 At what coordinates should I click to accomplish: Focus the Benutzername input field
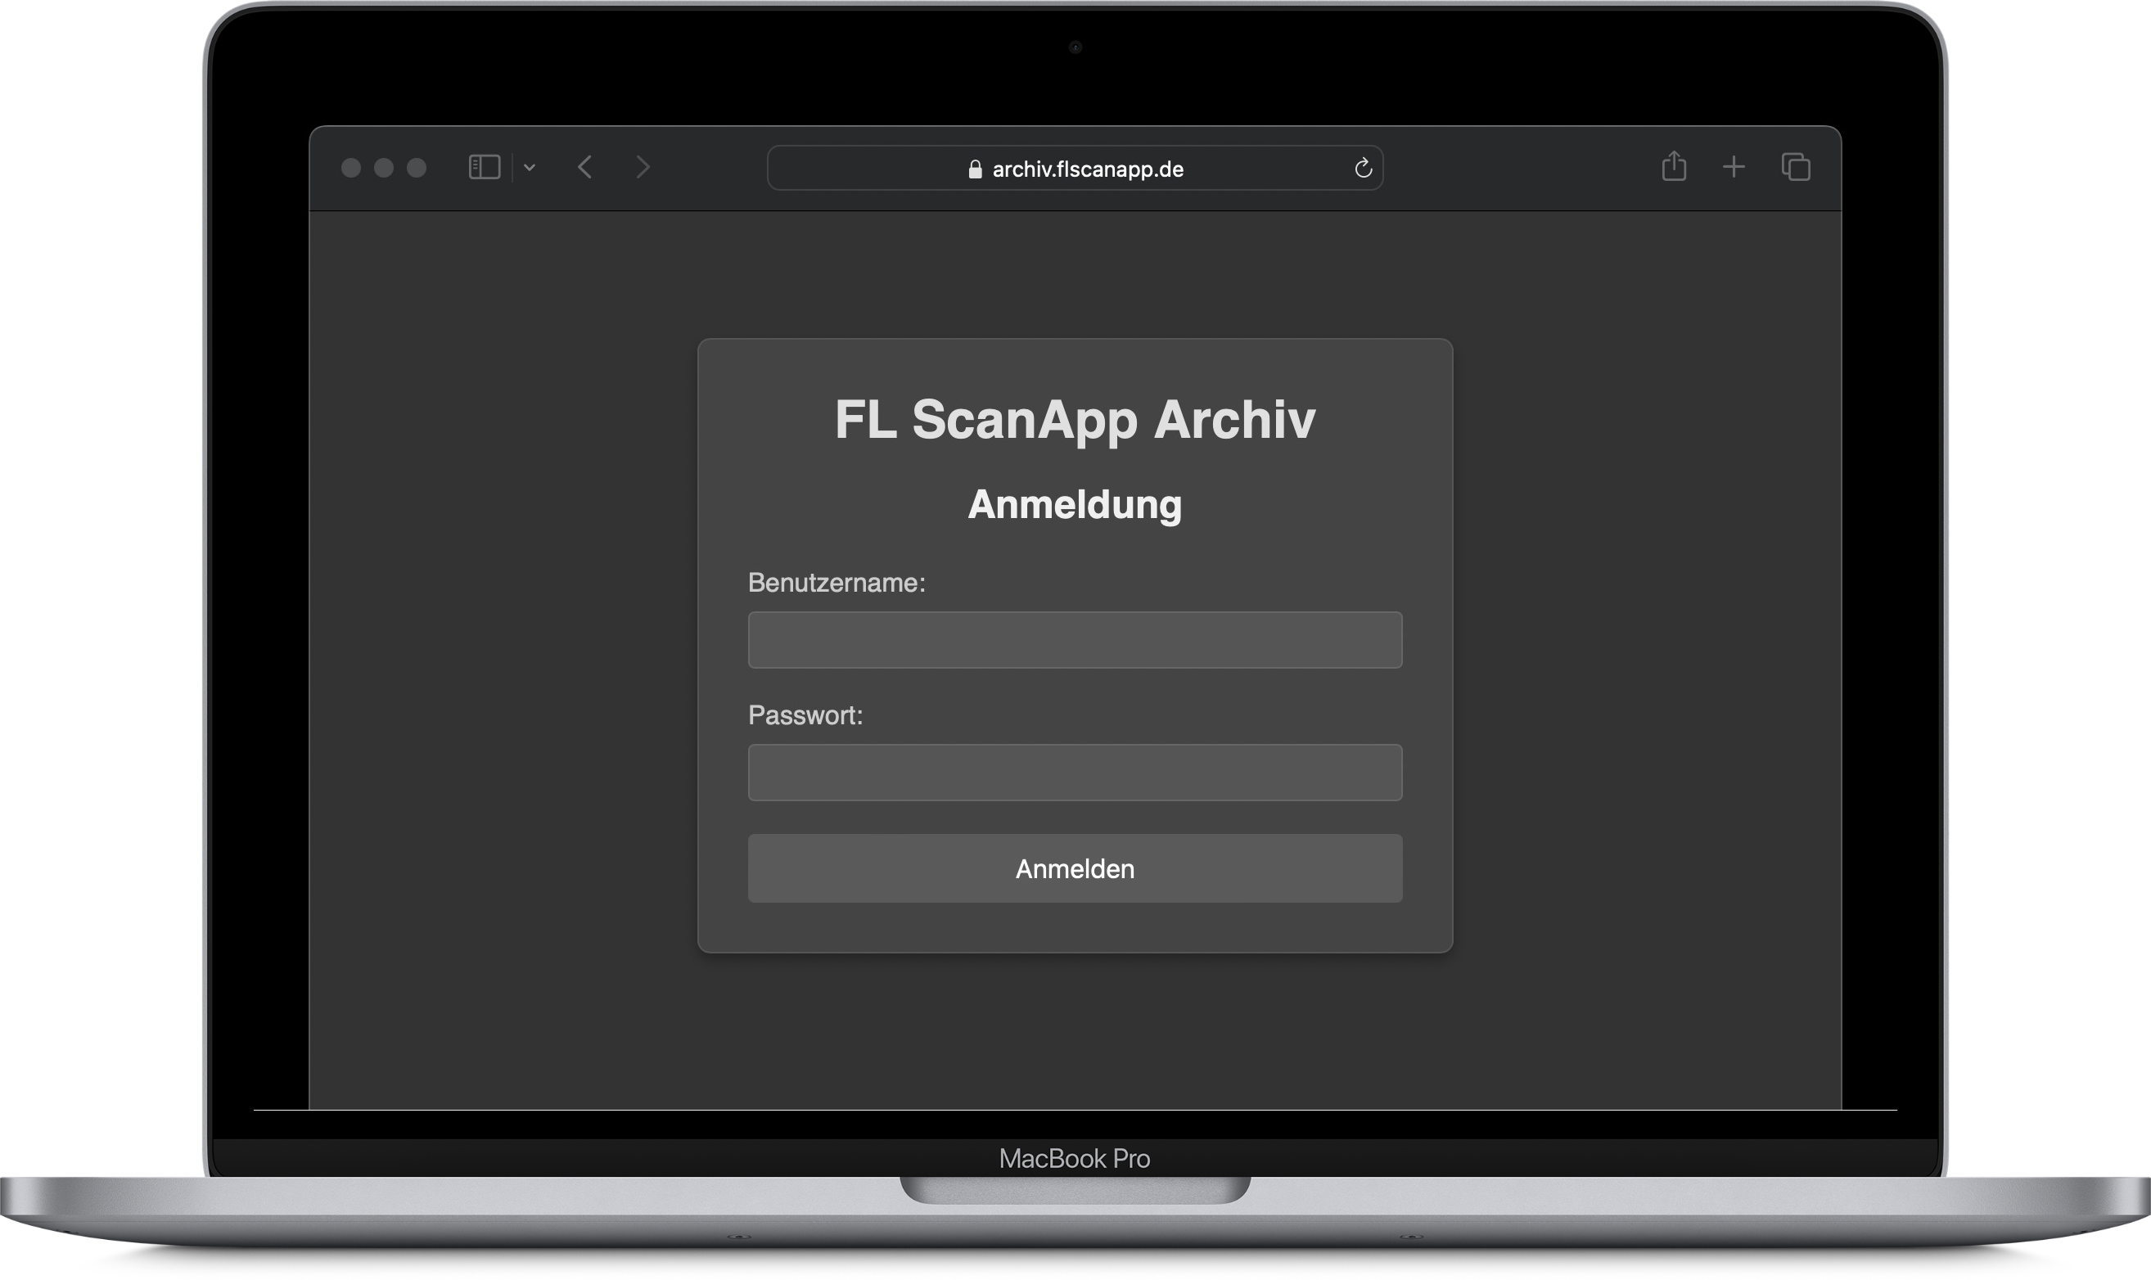click(x=1075, y=640)
